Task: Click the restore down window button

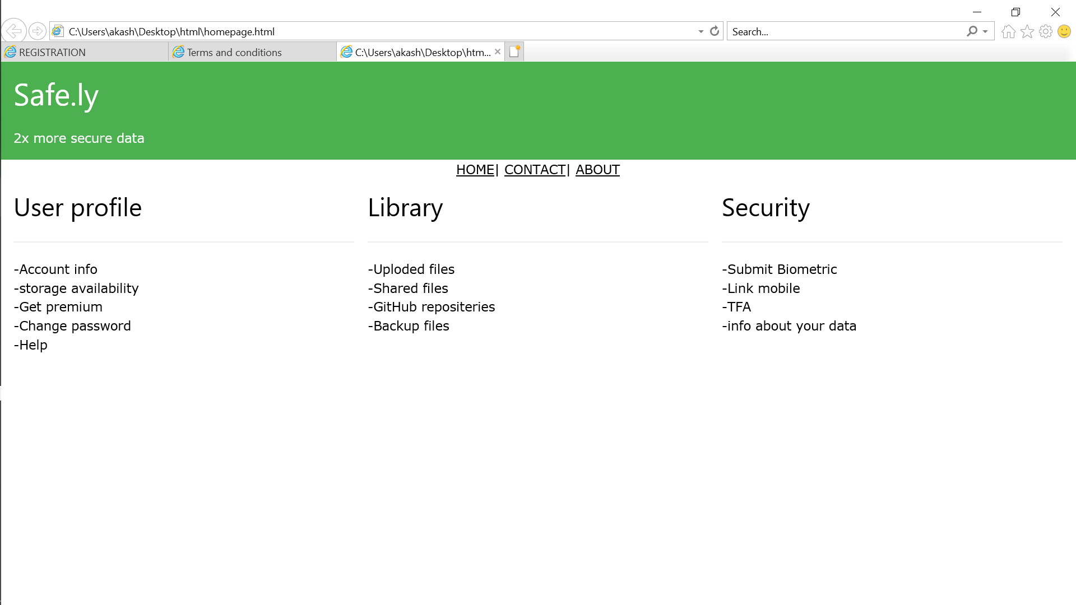Action: click(1015, 12)
